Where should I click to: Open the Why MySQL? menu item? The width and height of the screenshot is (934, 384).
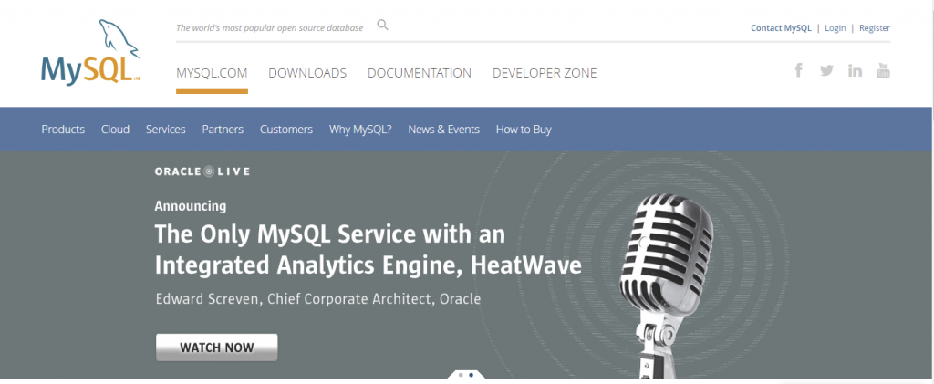(x=360, y=130)
